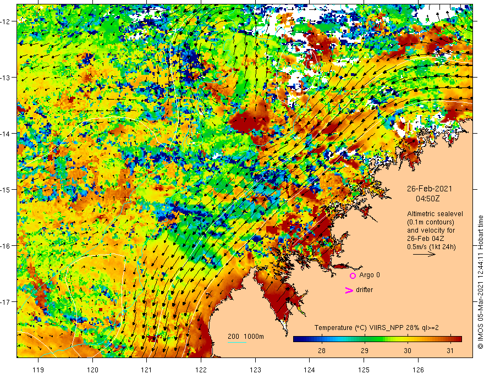Click the longitude axis label 121
Viewport: 484px width, 374px height.
click(147, 370)
